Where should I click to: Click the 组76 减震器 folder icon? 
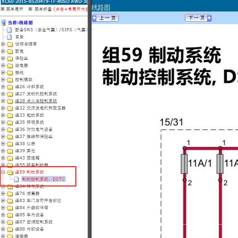click(10, 194)
